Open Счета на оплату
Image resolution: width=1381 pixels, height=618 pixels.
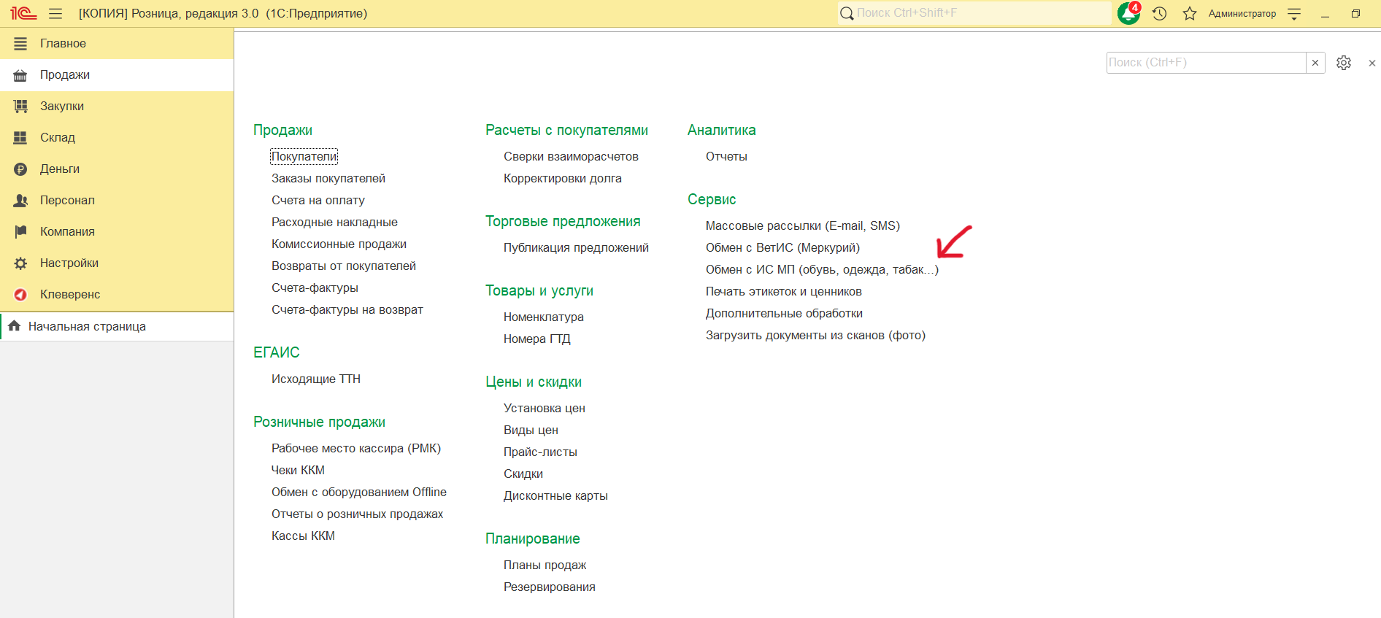(x=318, y=200)
